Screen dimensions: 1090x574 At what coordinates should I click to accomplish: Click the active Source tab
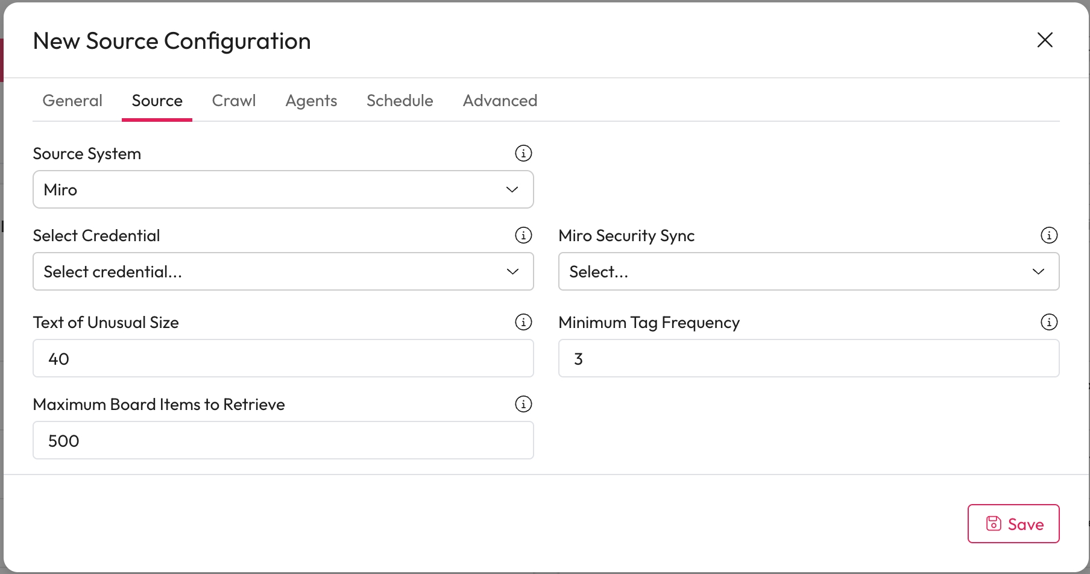[157, 101]
